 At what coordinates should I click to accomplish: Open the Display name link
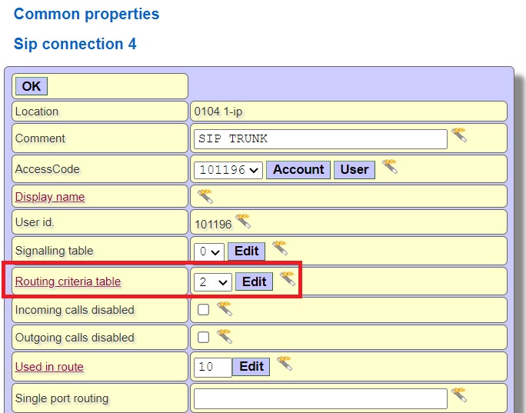pyautogui.click(x=50, y=197)
